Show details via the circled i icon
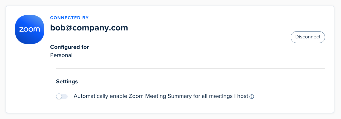Screen dimensions: 341x119 (252, 97)
